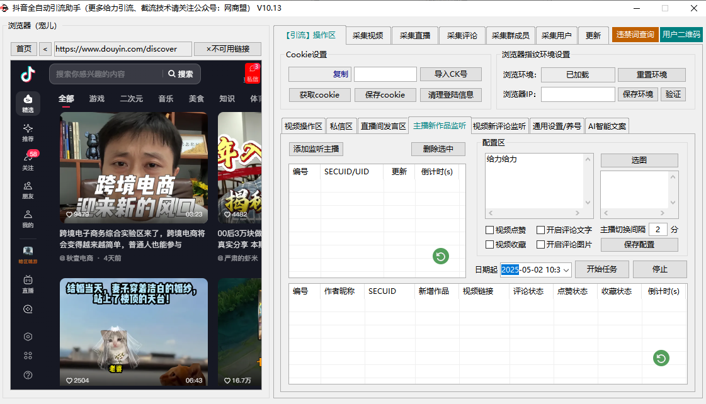Screen dimensions: 706x404
Task: Switch to the 采集视频 tab
Action: [368, 35]
